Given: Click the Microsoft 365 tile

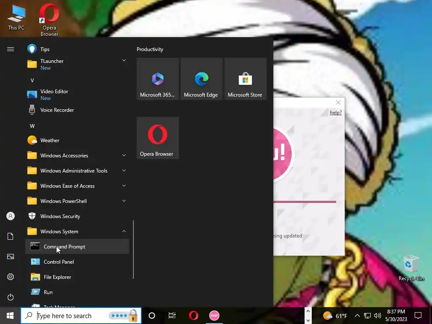Looking at the screenshot, I should pos(158,79).
